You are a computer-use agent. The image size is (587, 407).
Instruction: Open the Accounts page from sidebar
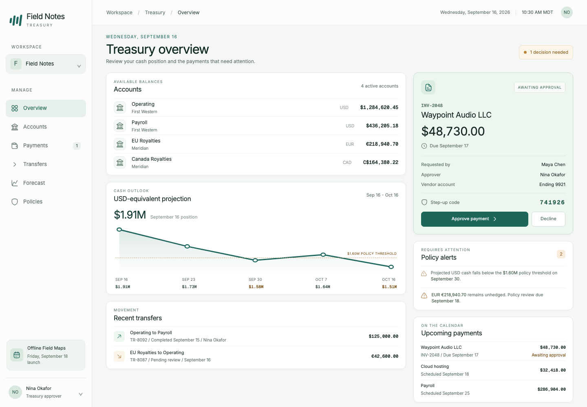pos(46,127)
